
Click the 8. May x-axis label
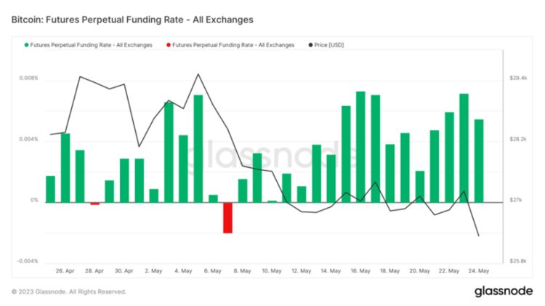click(243, 270)
